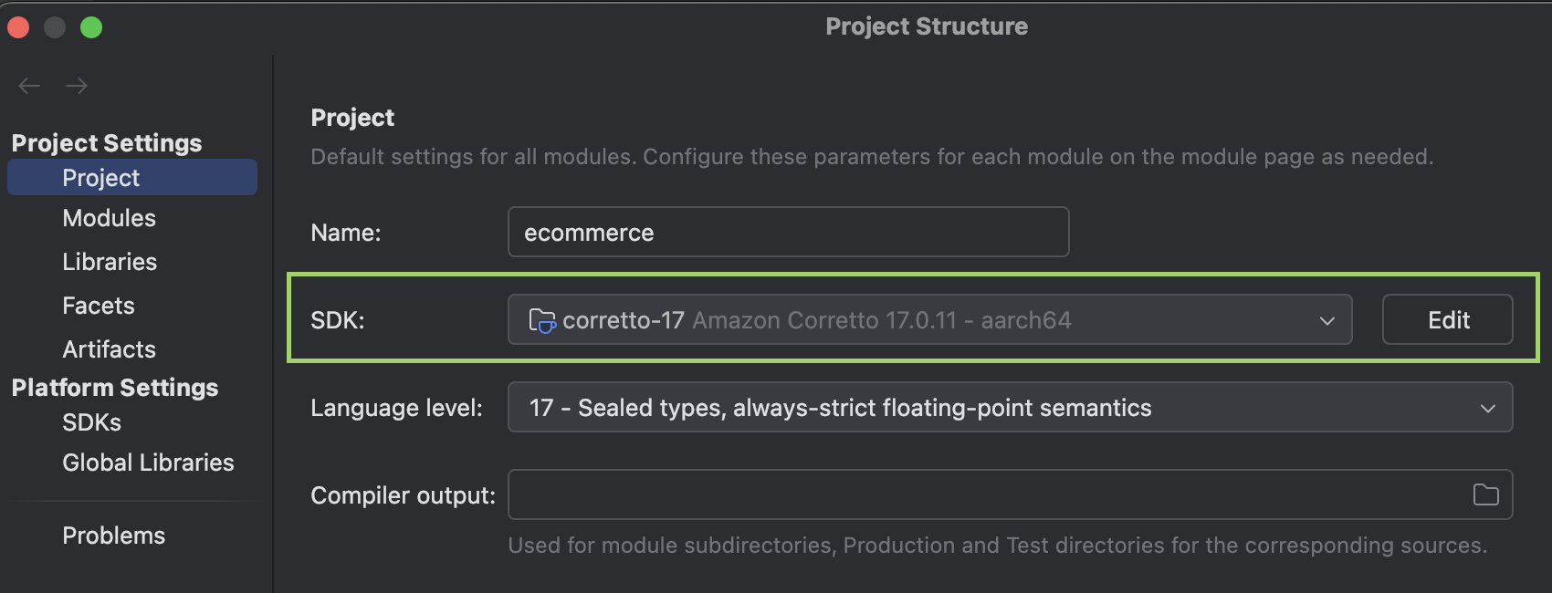Select Facets in Project Settings

99,306
